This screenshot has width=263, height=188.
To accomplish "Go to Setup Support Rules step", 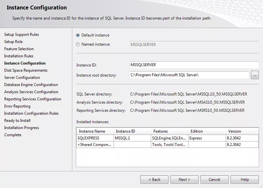I will point(22,35).
